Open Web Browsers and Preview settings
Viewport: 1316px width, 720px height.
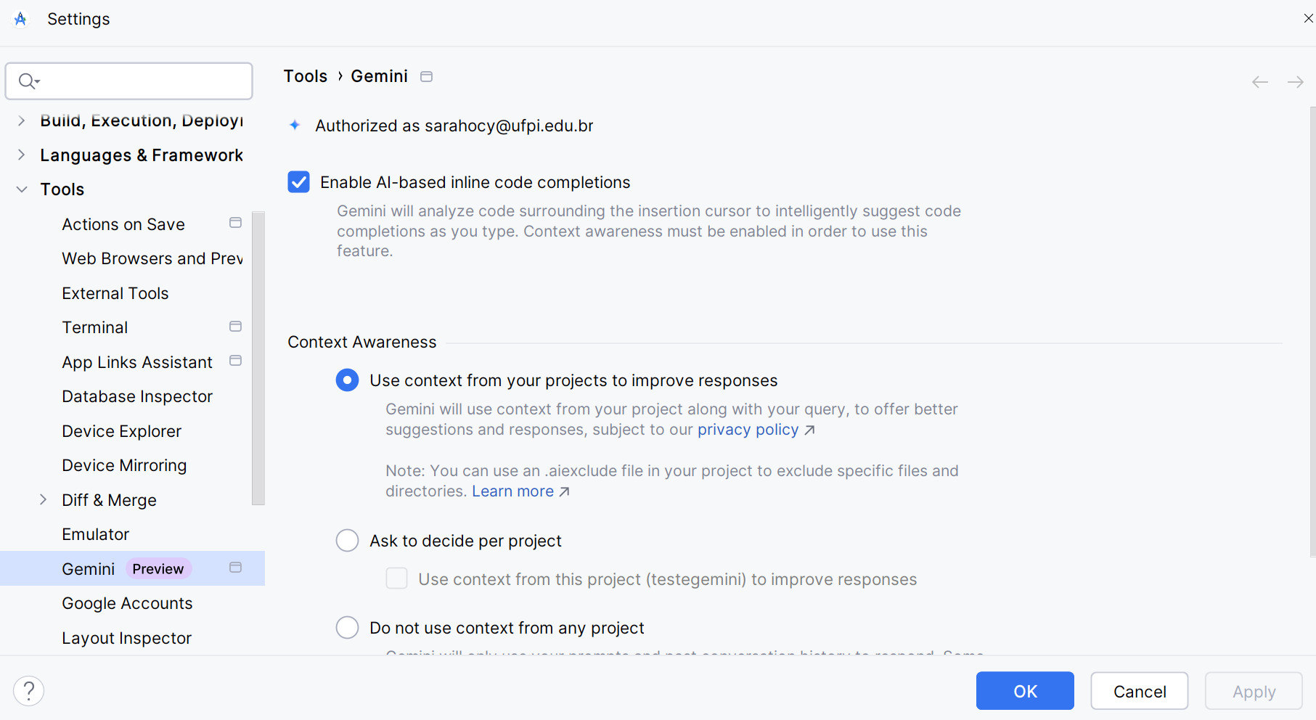click(x=152, y=258)
